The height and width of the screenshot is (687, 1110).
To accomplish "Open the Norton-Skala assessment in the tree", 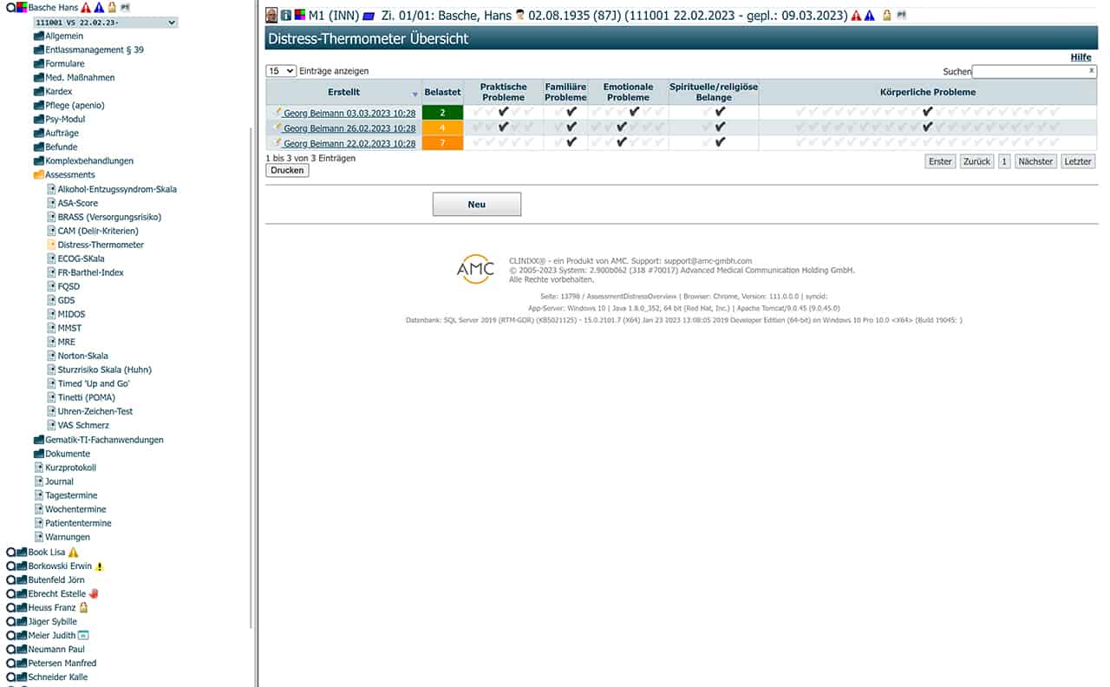I will [x=82, y=356].
